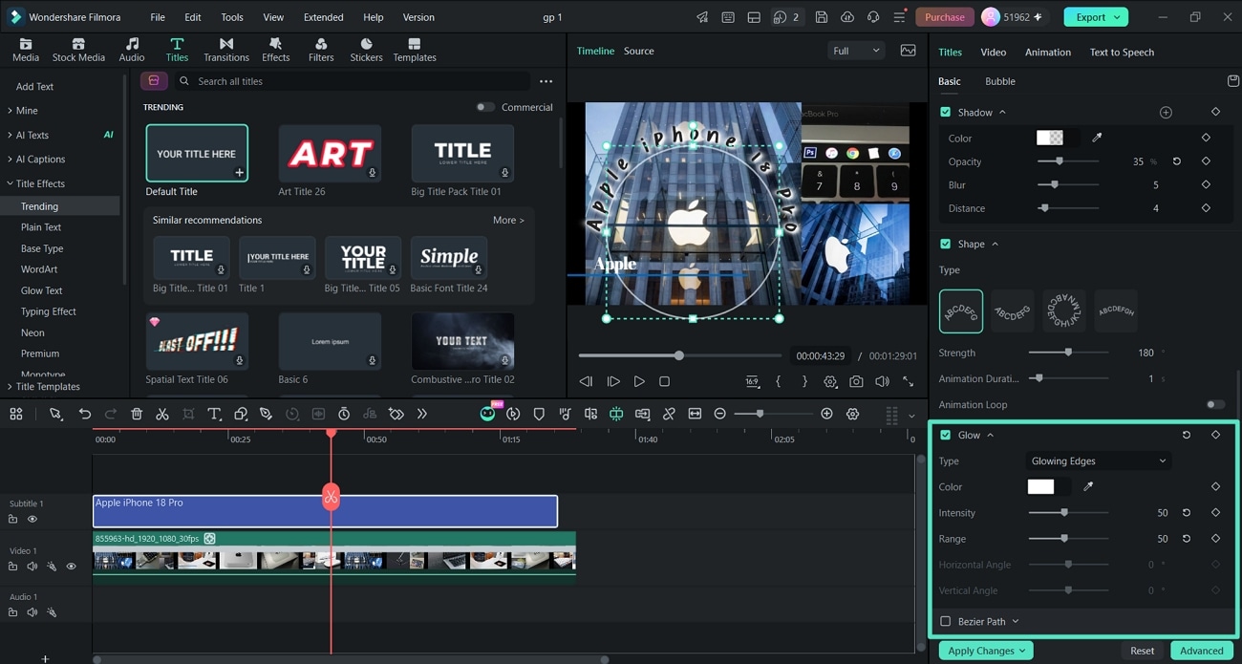This screenshot has width=1242, height=664.
Task: Open the Audio panel
Action: coord(132,50)
